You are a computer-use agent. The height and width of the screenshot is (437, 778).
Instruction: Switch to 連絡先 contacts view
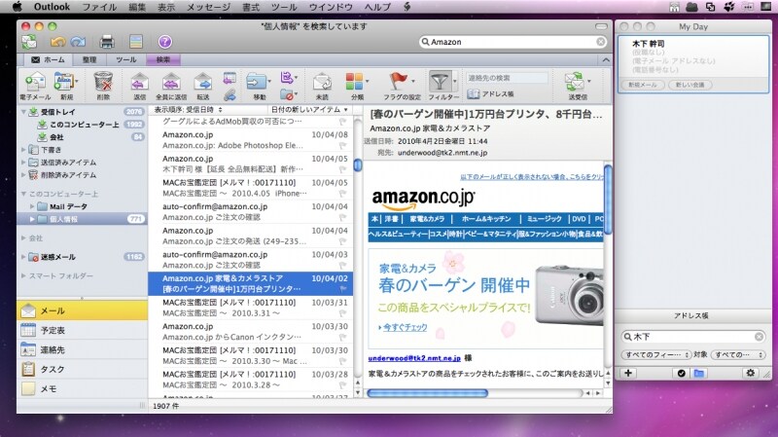point(83,349)
